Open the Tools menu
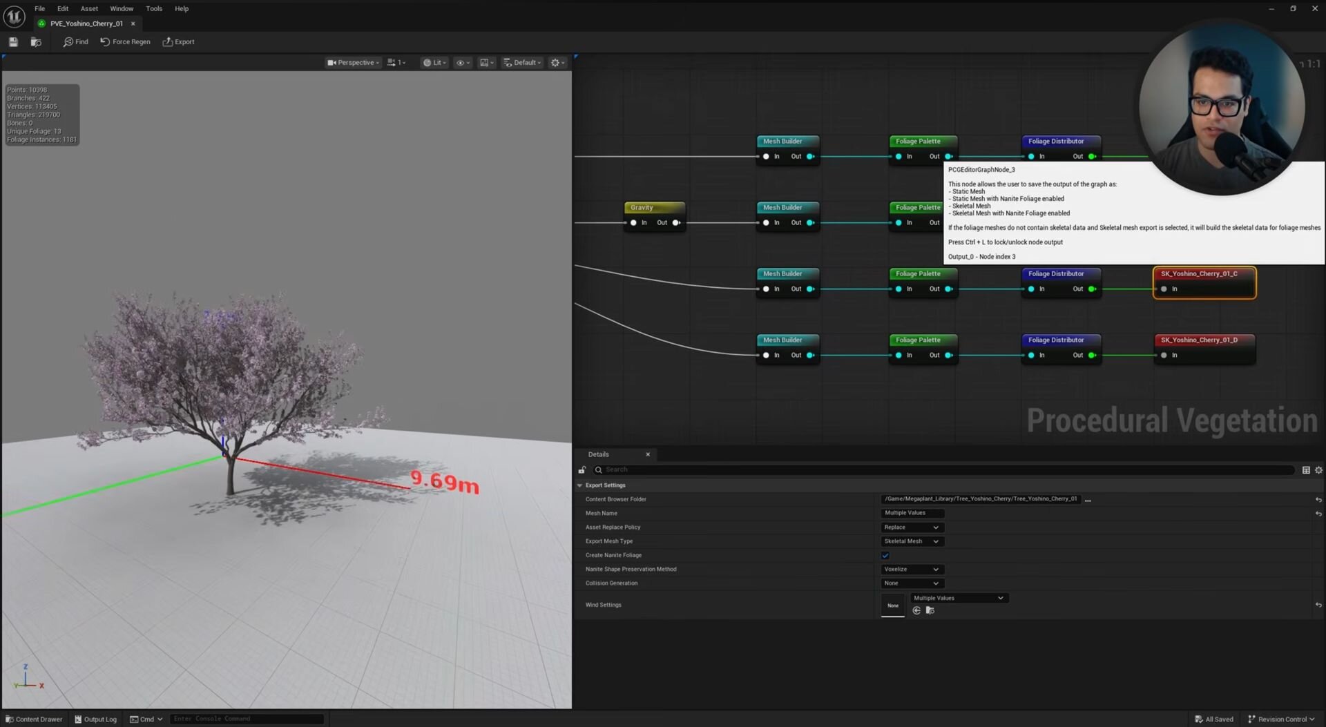The width and height of the screenshot is (1326, 727). 154,9
